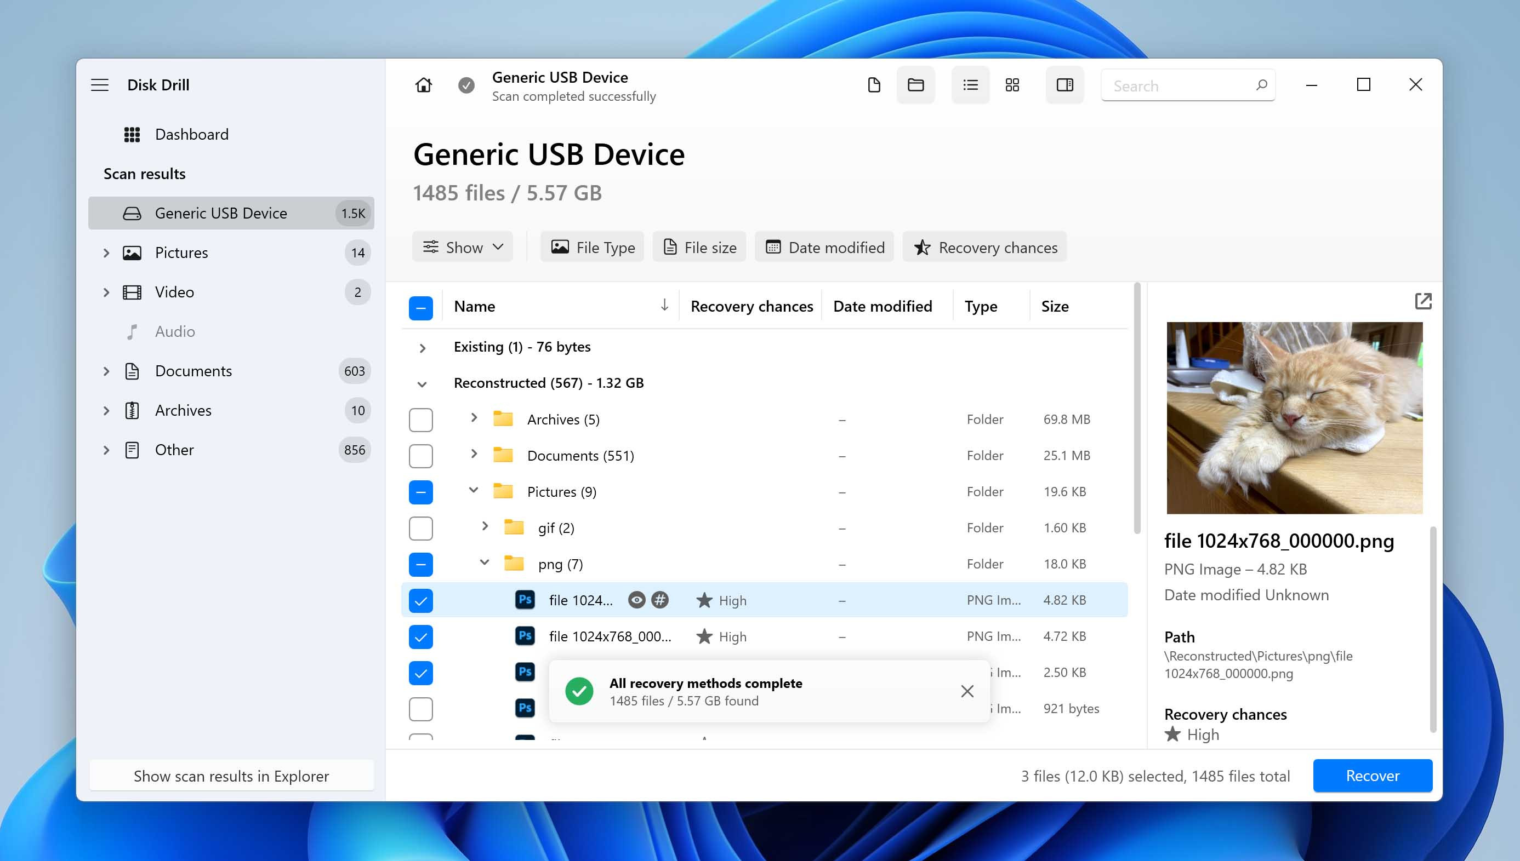1520x861 pixels.
Task: Click the Recovery chances filter button
Action: point(985,247)
